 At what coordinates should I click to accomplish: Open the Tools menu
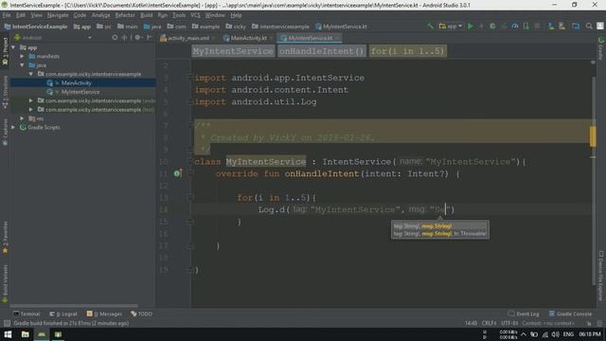point(179,15)
